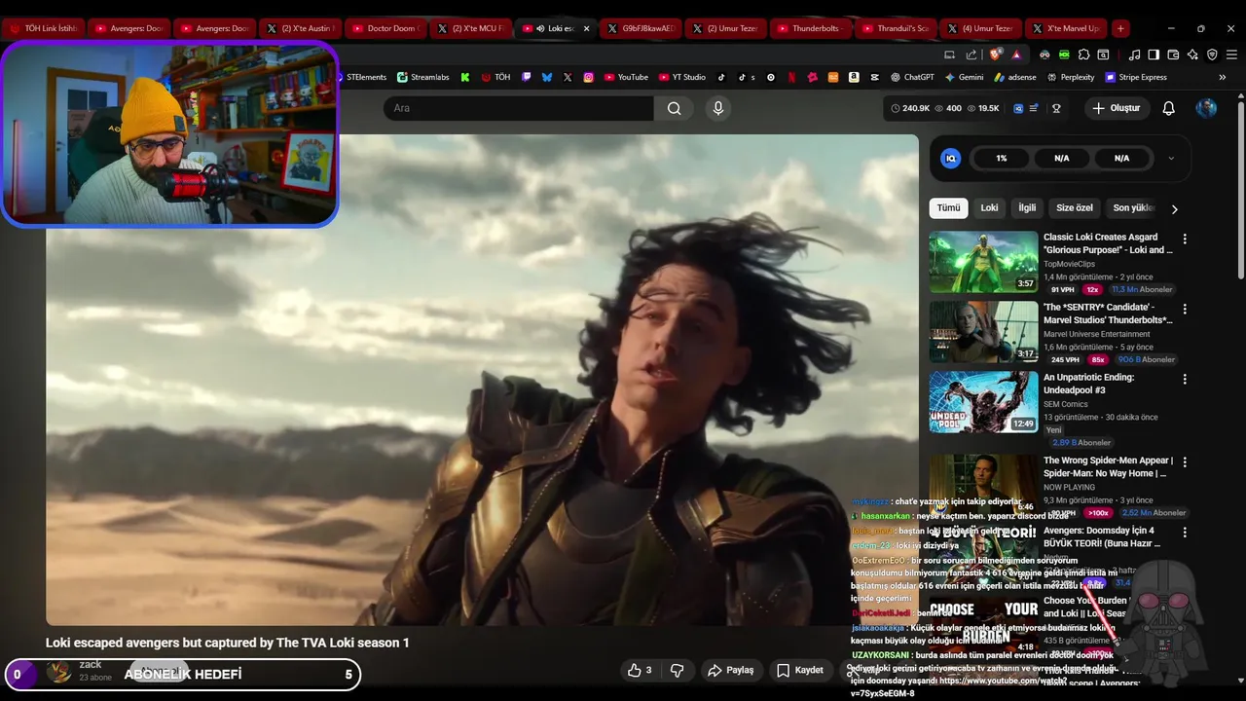The height and width of the screenshot is (701, 1246).
Task: Open options for Avengers Doomsday İçin video
Action: tap(1185, 533)
